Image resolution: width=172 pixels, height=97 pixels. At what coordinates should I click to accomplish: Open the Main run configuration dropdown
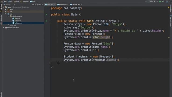tap(152, 2)
